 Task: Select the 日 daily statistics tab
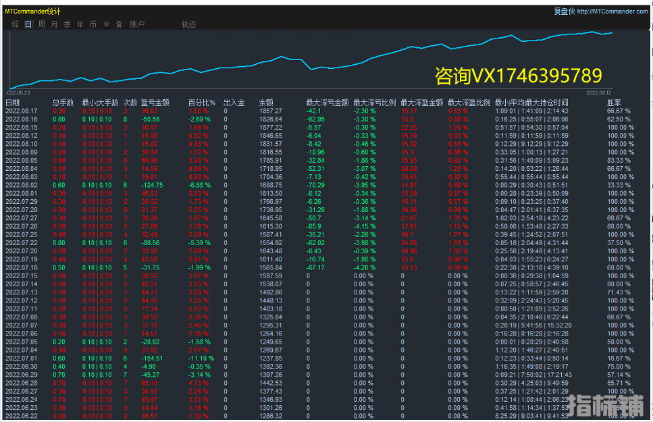[x=28, y=24]
